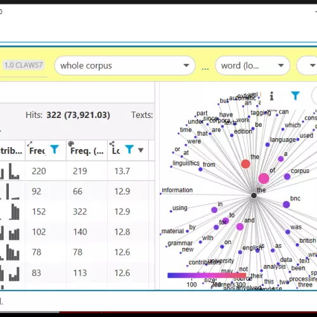Open the collocation graph filter icon
The width and height of the screenshot is (317, 317).
(x=295, y=96)
